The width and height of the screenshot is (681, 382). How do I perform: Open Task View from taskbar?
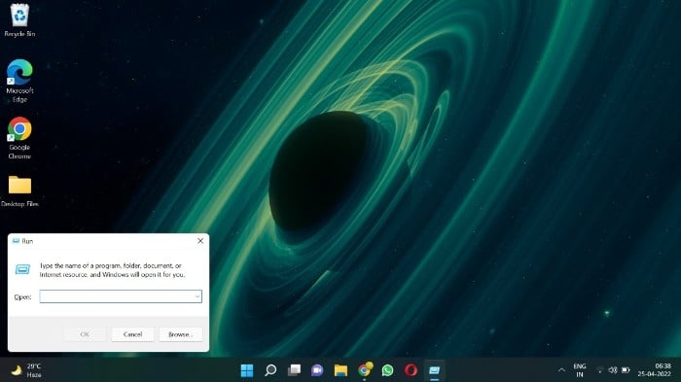[x=294, y=370]
